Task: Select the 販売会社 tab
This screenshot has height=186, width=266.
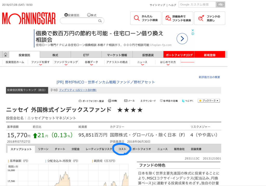Action: pos(179,149)
